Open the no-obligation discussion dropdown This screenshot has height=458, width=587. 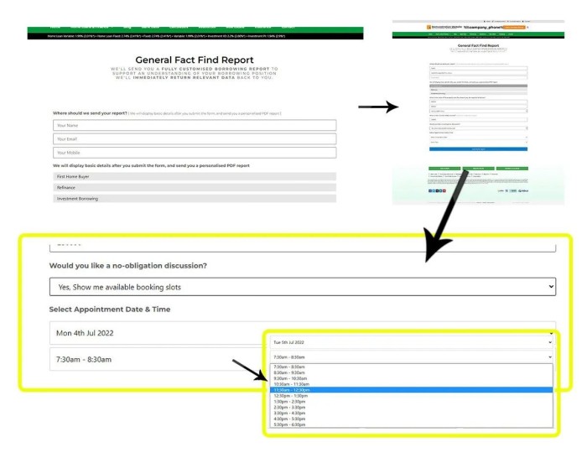coord(302,287)
